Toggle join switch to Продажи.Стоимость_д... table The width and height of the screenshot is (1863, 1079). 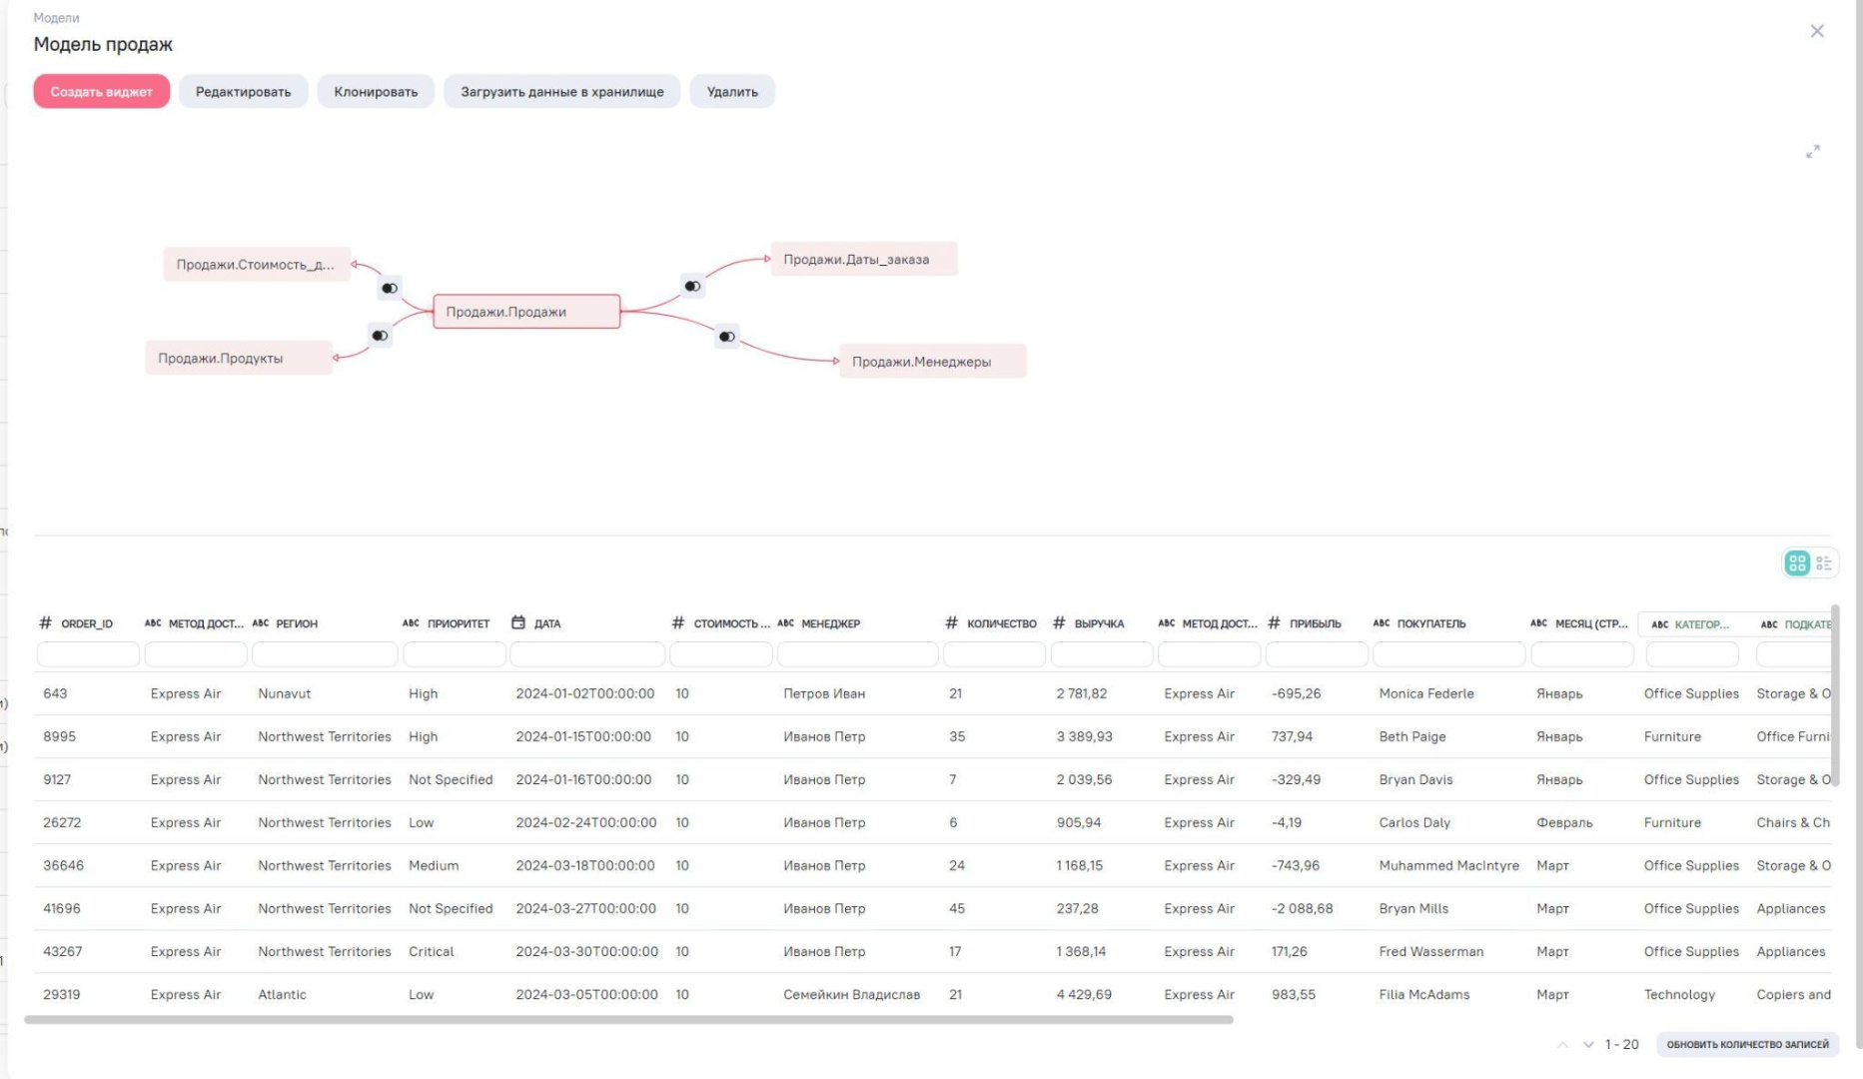[x=390, y=289]
